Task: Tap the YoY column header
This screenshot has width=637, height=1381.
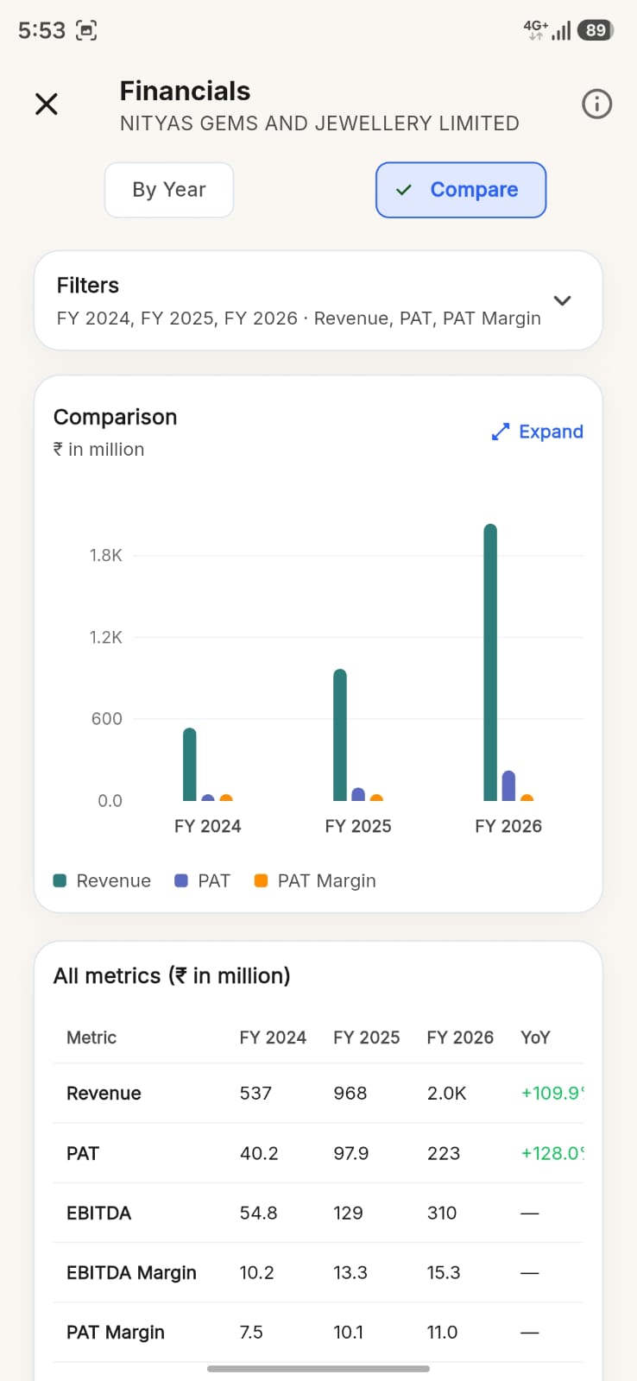Action: [x=535, y=1037]
